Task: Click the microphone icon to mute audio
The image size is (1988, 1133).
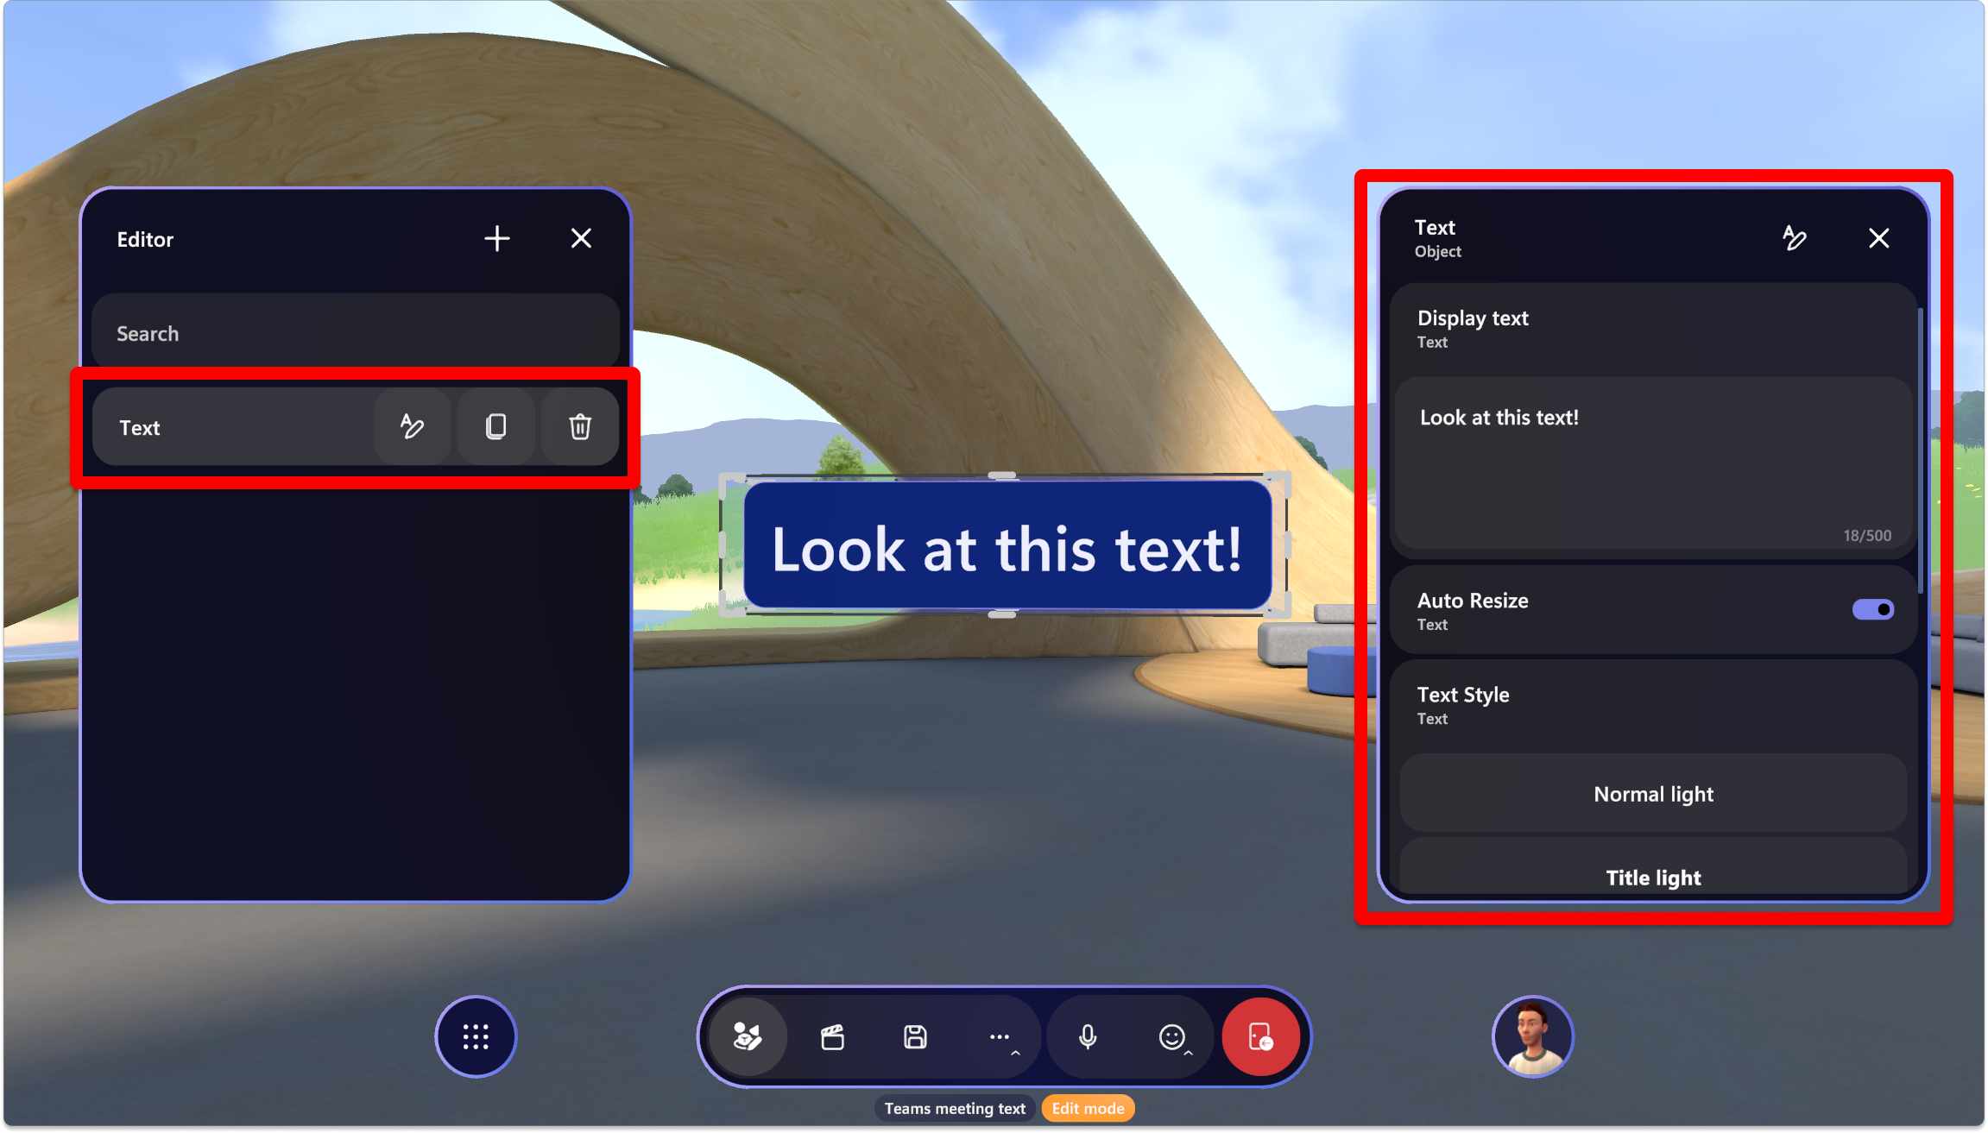Action: click(1089, 1037)
